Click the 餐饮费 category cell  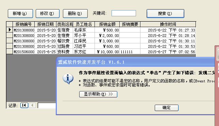pos(65,41)
